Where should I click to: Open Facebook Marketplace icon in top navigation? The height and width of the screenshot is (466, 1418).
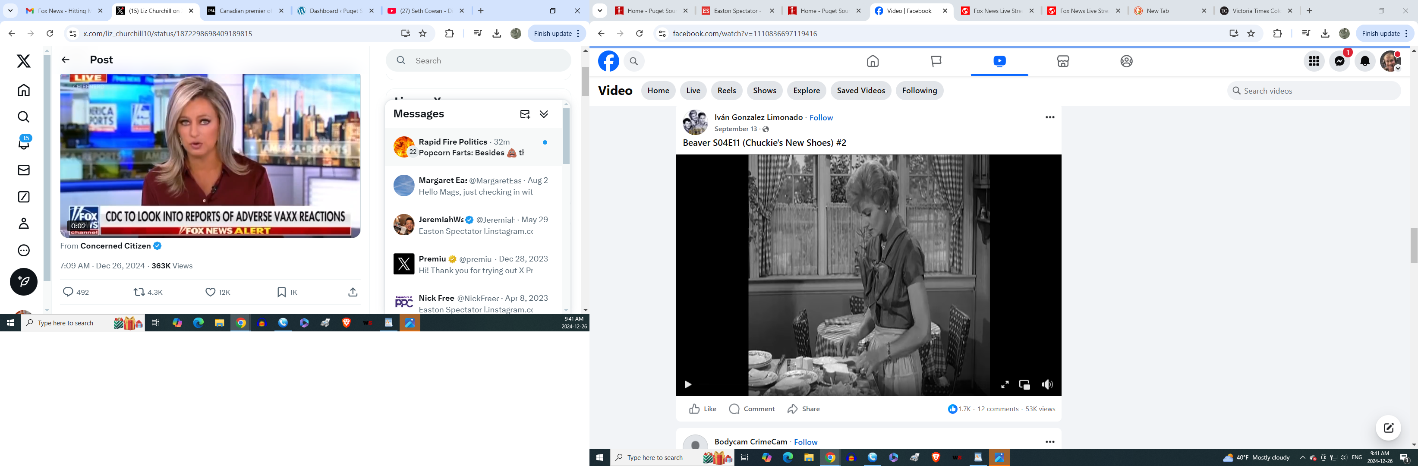tap(1062, 61)
